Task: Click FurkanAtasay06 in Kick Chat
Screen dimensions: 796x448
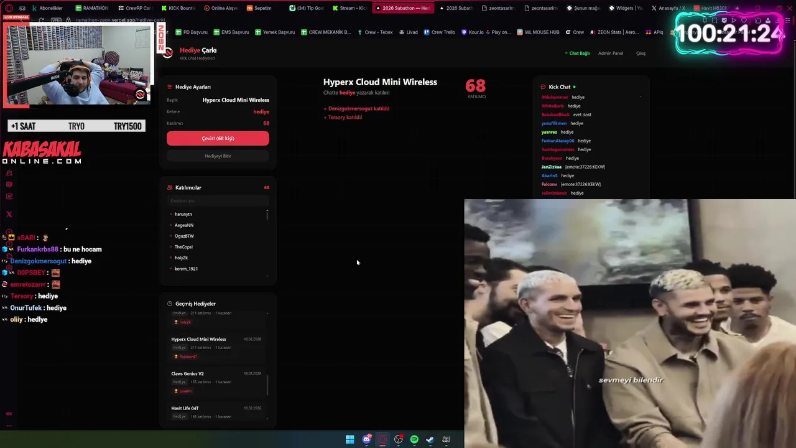Action: click(x=558, y=141)
